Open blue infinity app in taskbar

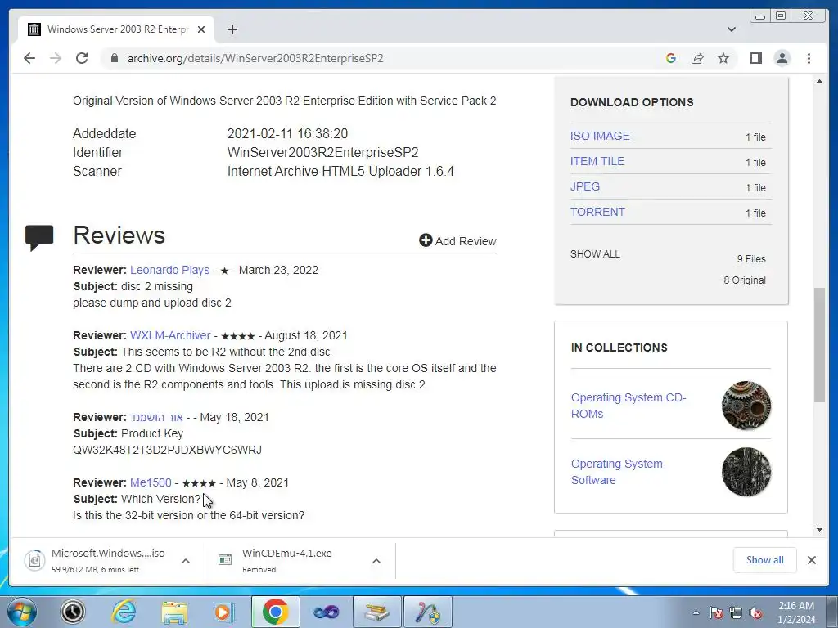click(326, 612)
